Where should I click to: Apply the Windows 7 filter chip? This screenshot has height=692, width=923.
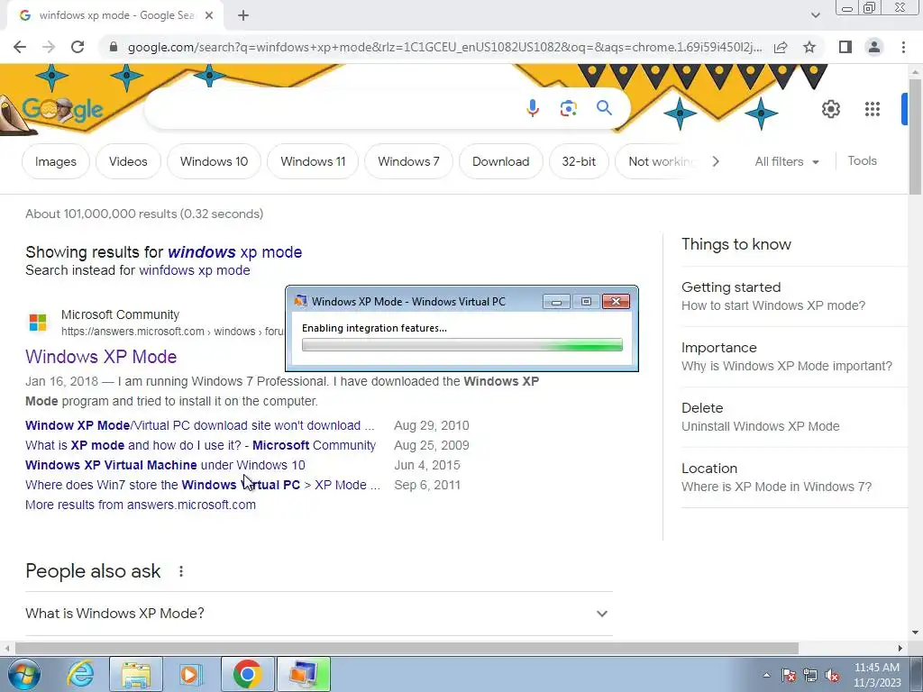point(408,161)
